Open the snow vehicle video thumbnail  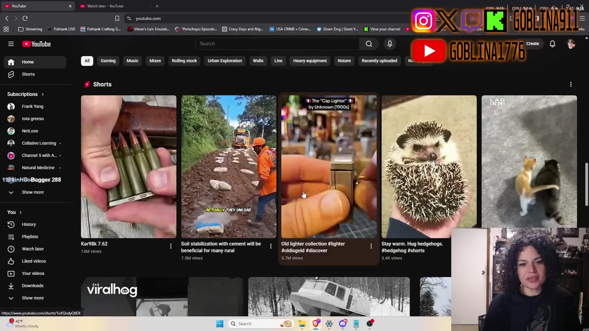click(329, 297)
